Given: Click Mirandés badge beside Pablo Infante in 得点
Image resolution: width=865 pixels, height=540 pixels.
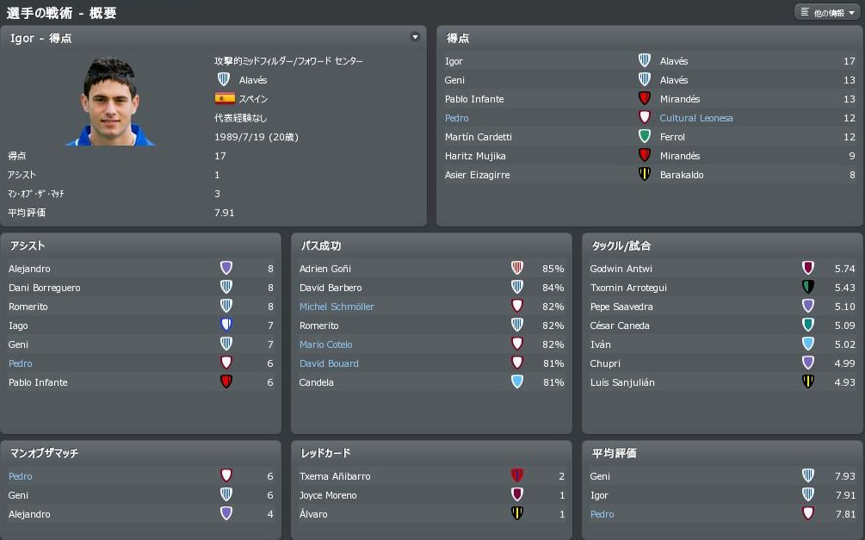Looking at the screenshot, I should [x=644, y=99].
